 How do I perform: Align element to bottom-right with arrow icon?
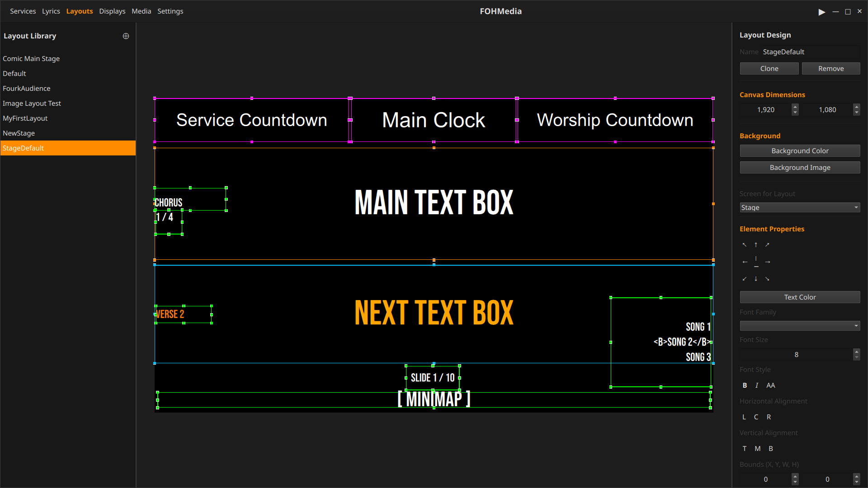click(x=767, y=279)
